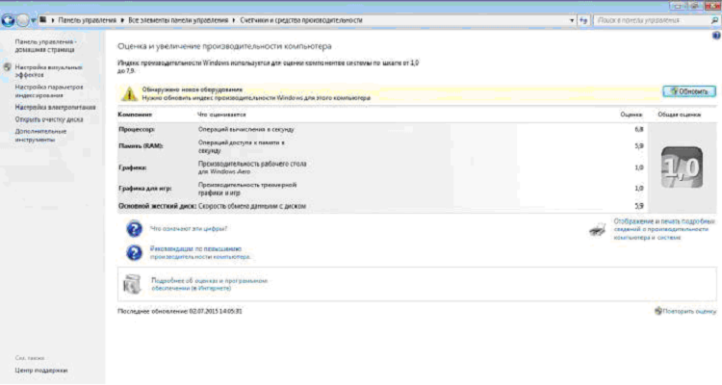Image resolution: width=722 pixels, height=385 pixels.
Task: Click the yellow warning icon in the notification bar
Action: coord(125,92)
